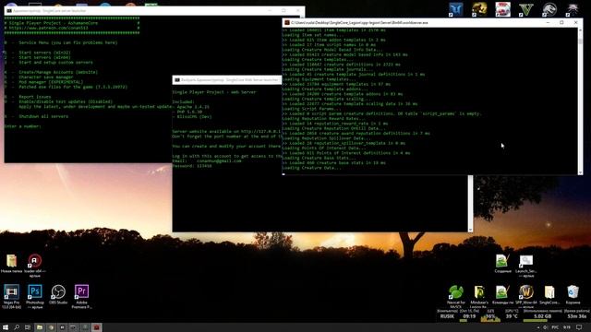
Task: Click 'Shutdown all servers' menu line
Action: pos(43,116)
